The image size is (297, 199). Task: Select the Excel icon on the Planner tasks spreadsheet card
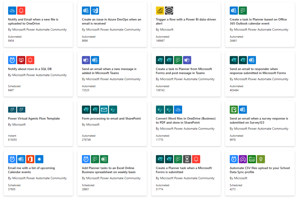(x=104, y=159)
